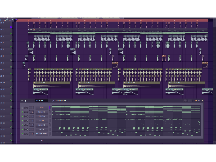This screenshot has width=216, height=162.
Task: Open the channel rack options arrow menu
Action: coord(22,101)
